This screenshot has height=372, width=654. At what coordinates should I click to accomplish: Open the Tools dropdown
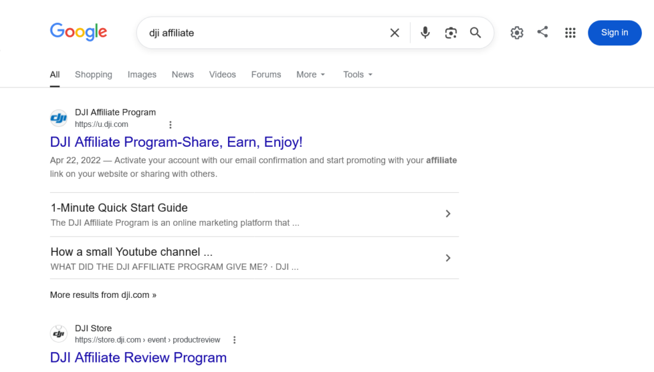358,75
